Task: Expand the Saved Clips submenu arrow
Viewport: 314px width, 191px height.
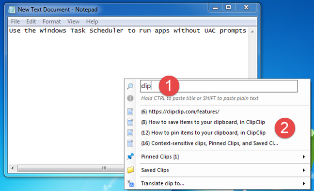Action: [304, 170]
